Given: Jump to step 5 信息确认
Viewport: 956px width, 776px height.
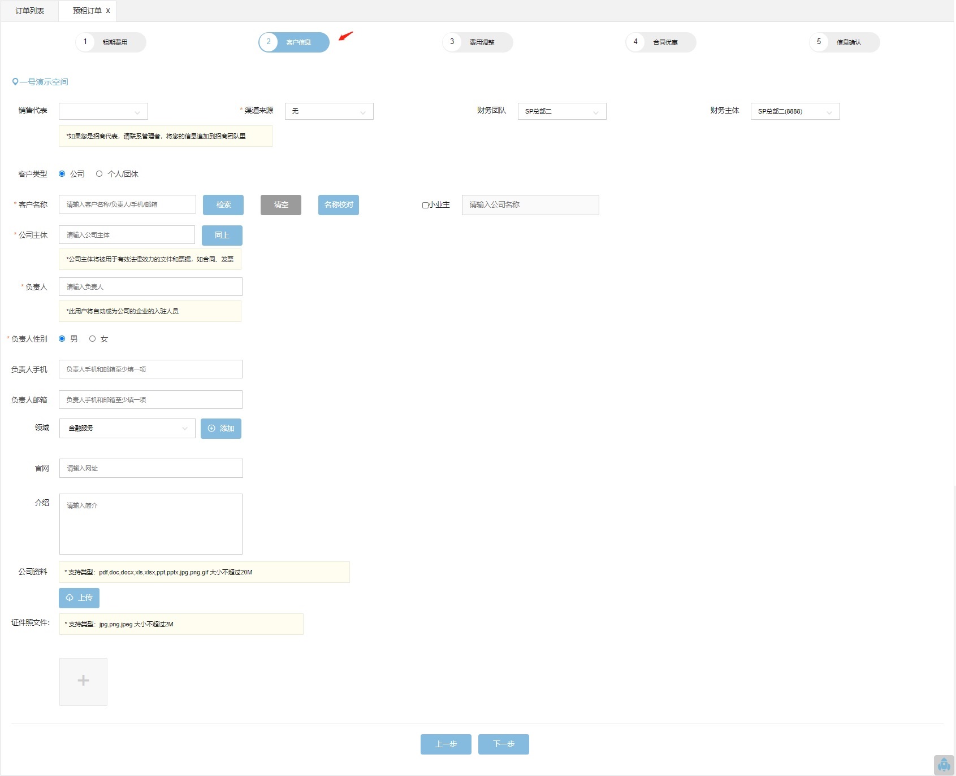Looking at the screenshot, I should [x=844, y=42].
